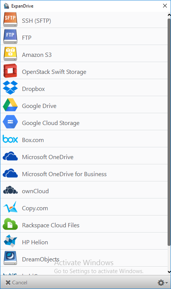Click the vertical scrollbar thumb
Viewport: 171px width, 289px height.
pyautogui.click(x=169, y=132)
